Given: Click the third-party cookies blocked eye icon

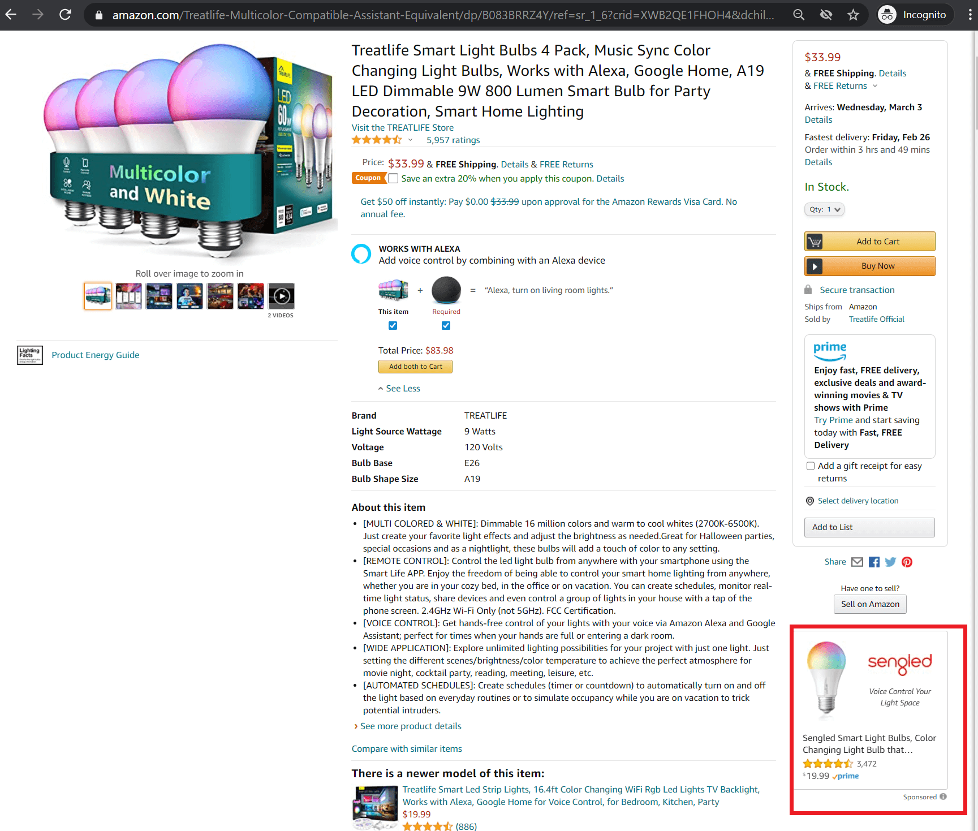Looking at the screenshot, I should 826,15.
